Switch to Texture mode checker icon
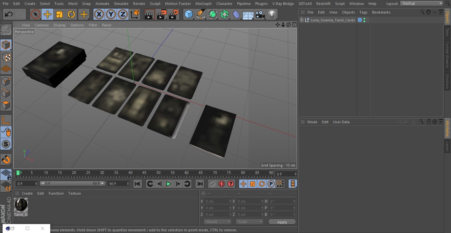451x233 pixels. click(6, 57)
